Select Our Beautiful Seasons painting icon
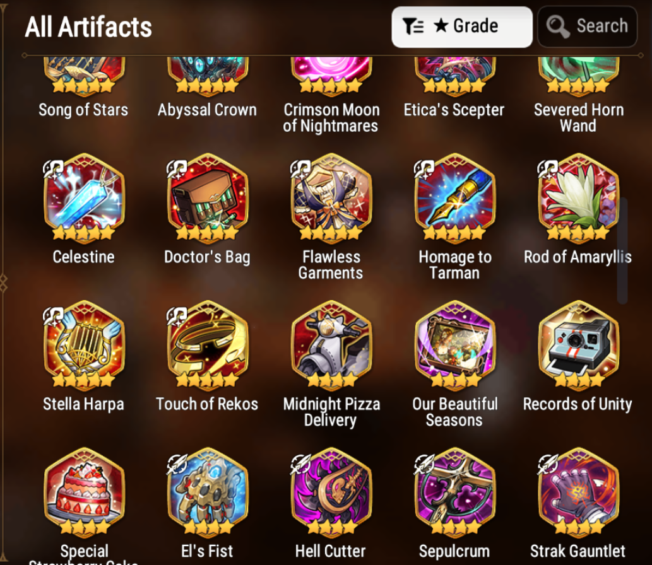This screenshot has width=652, height=565. (455, 345)
